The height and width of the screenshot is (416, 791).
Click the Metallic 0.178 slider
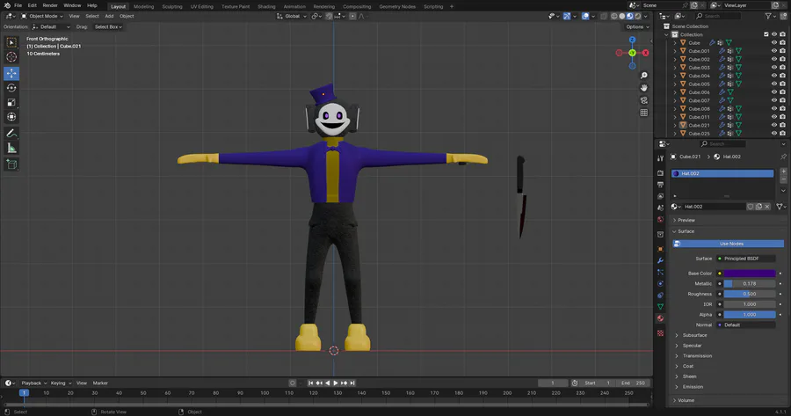point(750,284)
